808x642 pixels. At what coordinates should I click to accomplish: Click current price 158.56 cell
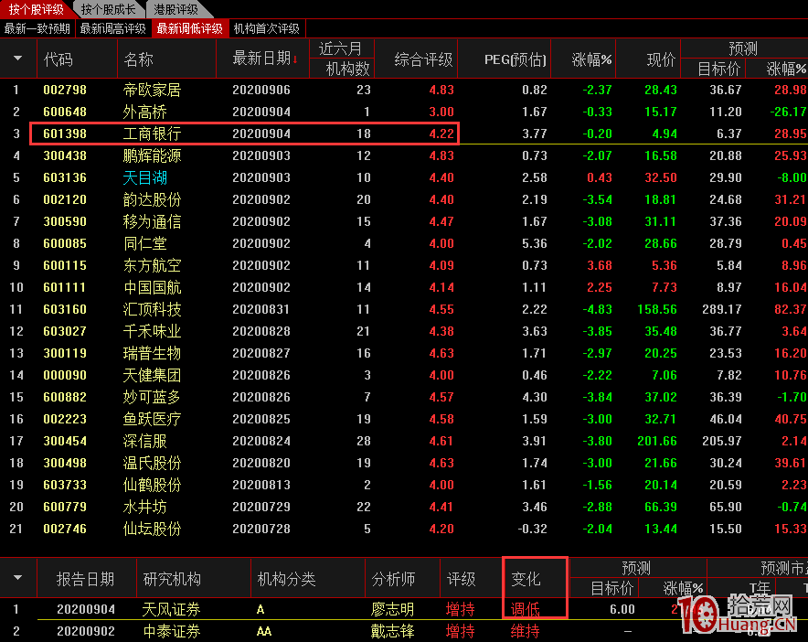pos(657,309)
